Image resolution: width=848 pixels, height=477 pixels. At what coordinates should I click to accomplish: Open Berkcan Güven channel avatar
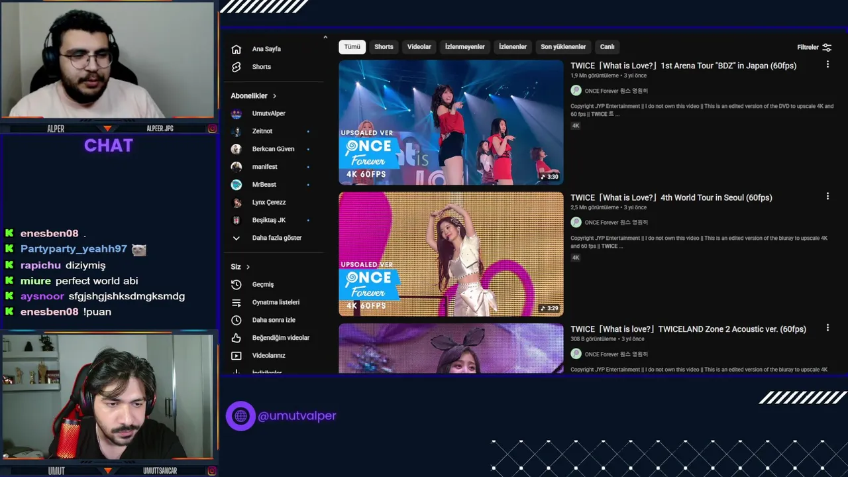[x=236, y=149]
